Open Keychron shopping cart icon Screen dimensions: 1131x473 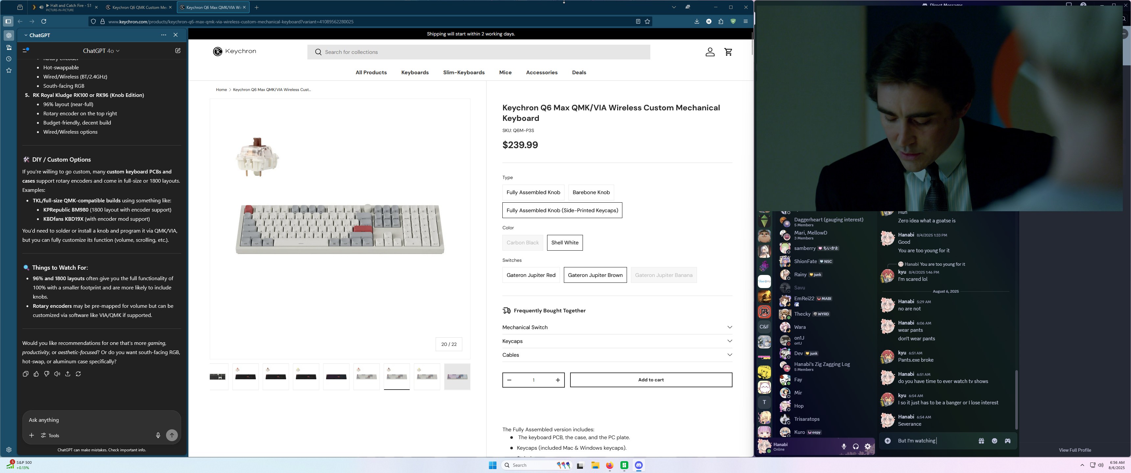[x=728, y=52]
